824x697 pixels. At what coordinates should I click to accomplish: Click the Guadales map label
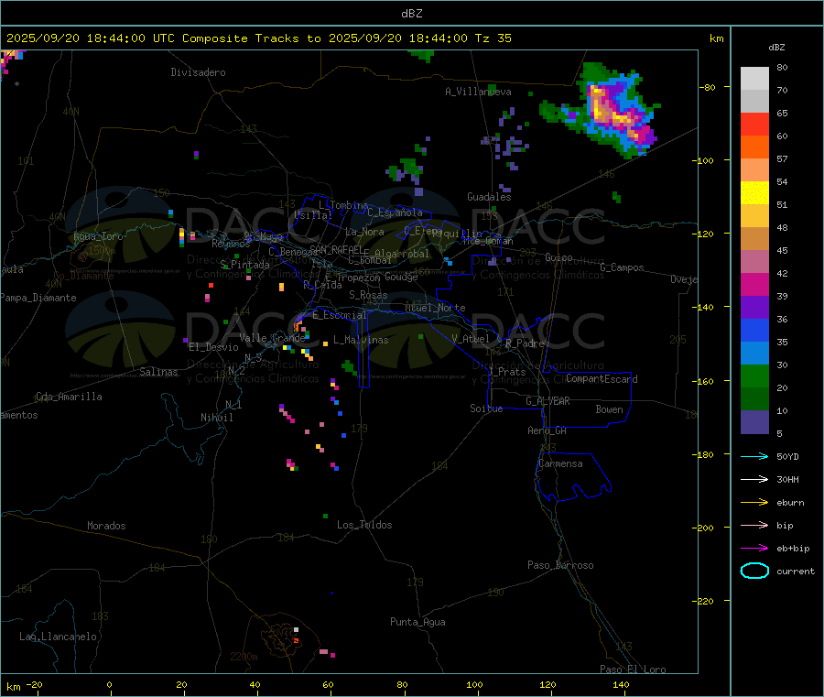tap(489, 197)
